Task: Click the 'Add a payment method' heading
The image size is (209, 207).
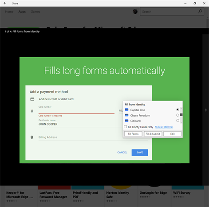Action: 49,92
